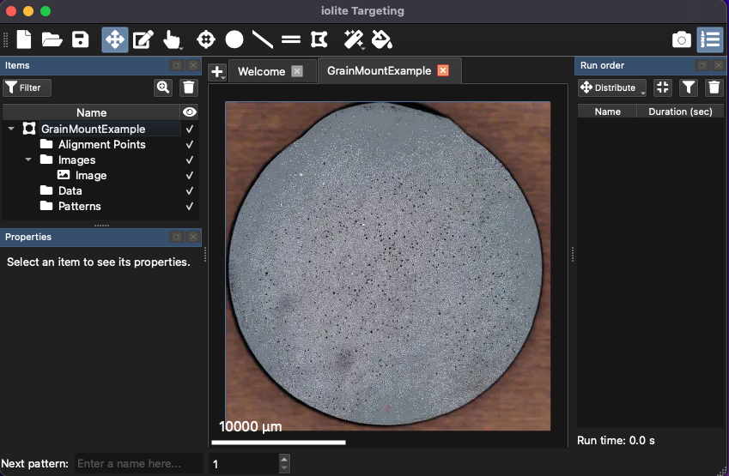
Task: Click the trash icon in Run order panel
Action: tap(714, 87)
